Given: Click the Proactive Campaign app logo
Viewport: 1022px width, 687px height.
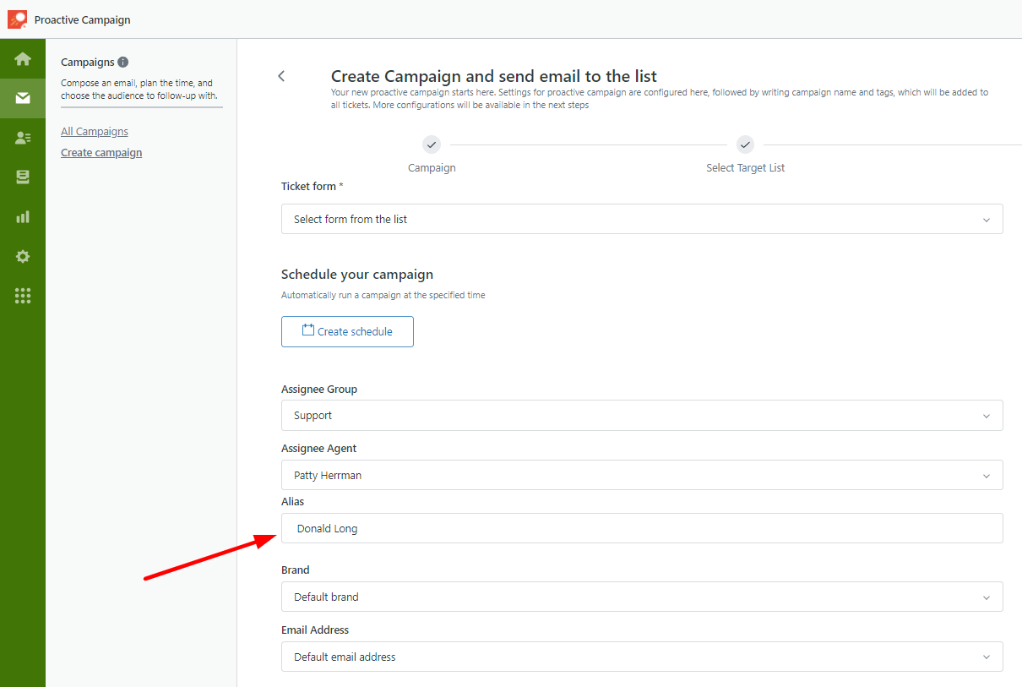Looking at the screenshot, I should tap(17, 19).
